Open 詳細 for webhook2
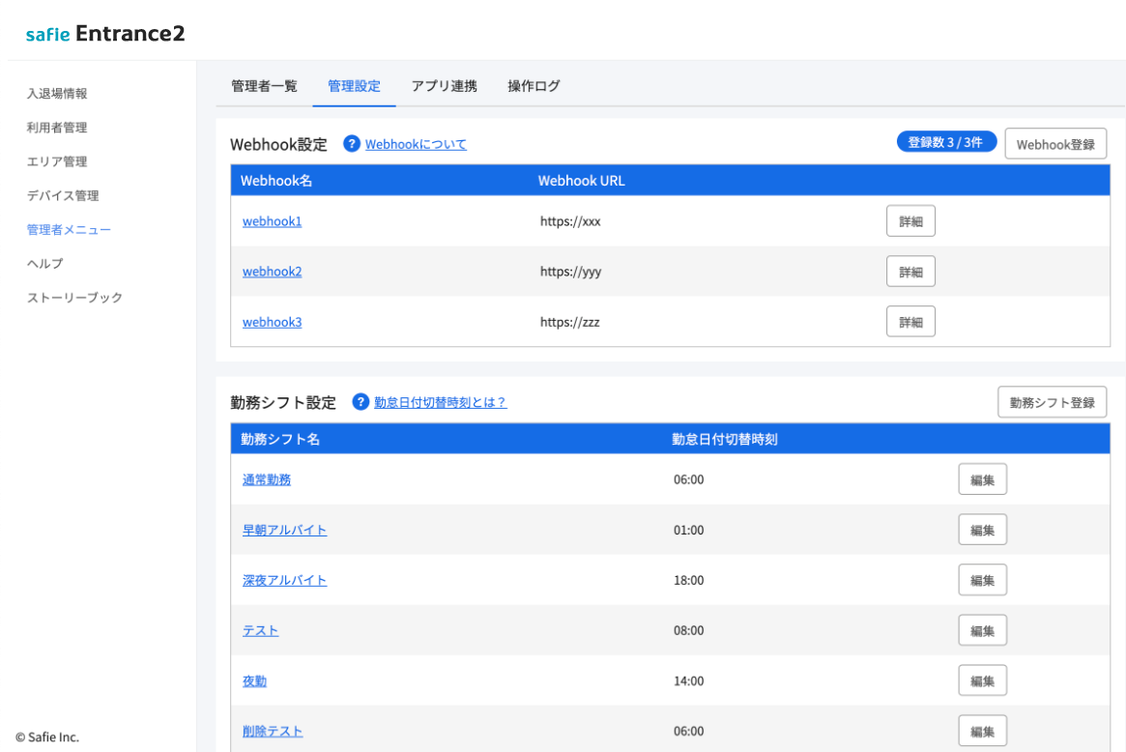 pos(910,272)
